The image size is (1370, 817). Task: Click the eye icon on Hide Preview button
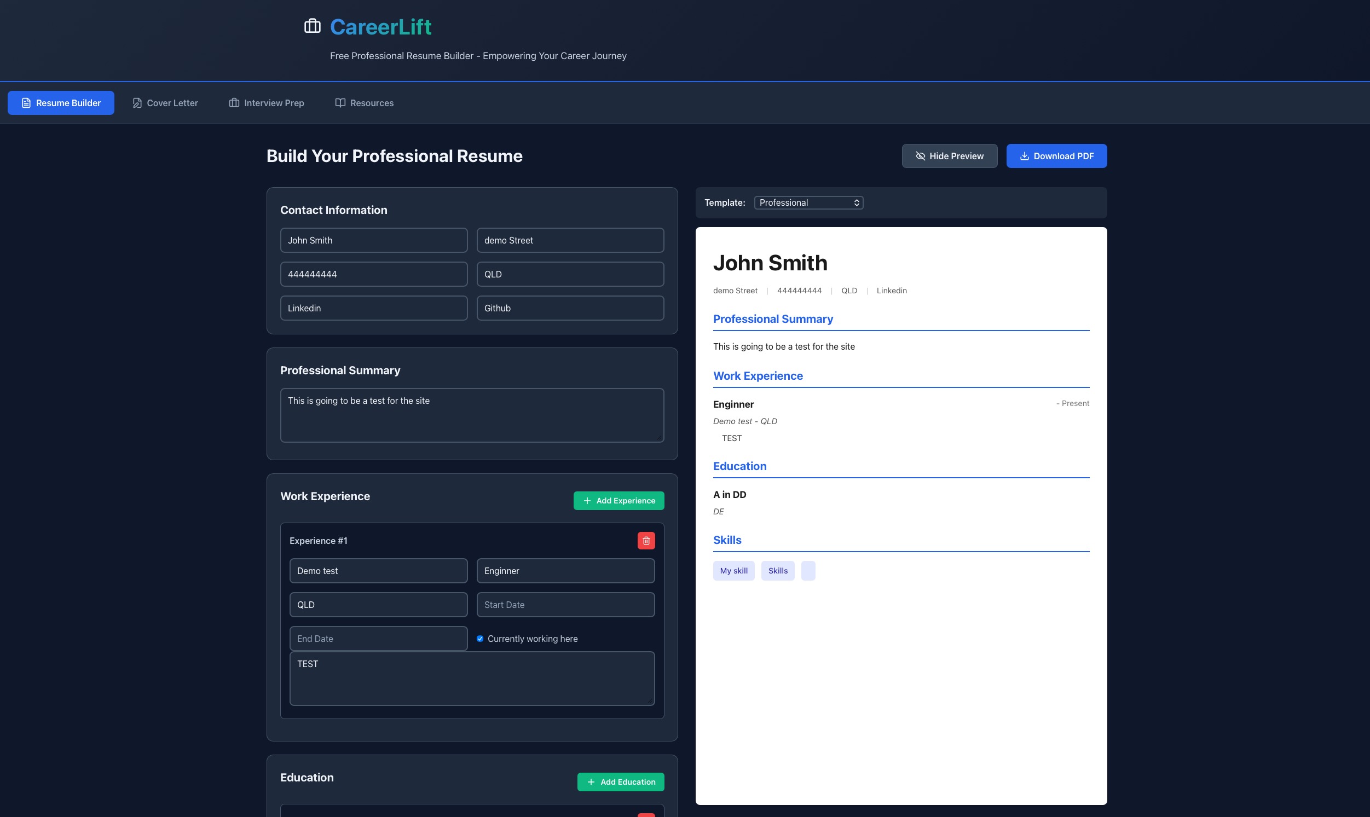(920, 156)
